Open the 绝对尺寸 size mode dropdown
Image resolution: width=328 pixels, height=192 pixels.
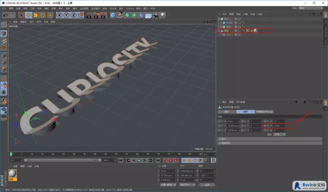tap(188, 185)
